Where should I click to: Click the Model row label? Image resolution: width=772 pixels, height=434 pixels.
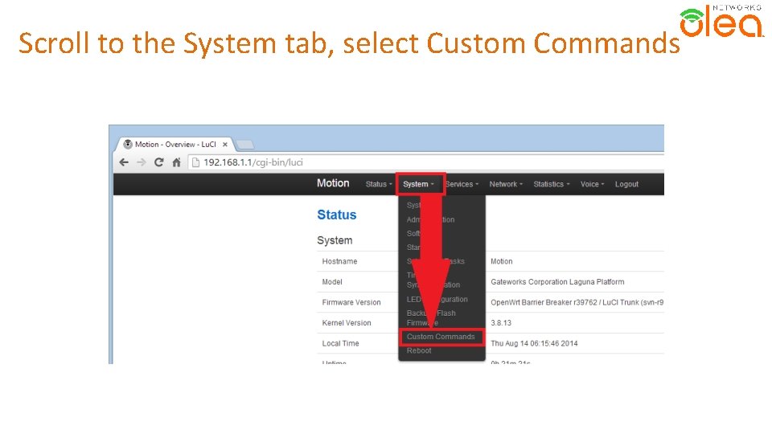click(x=332, y=282)
